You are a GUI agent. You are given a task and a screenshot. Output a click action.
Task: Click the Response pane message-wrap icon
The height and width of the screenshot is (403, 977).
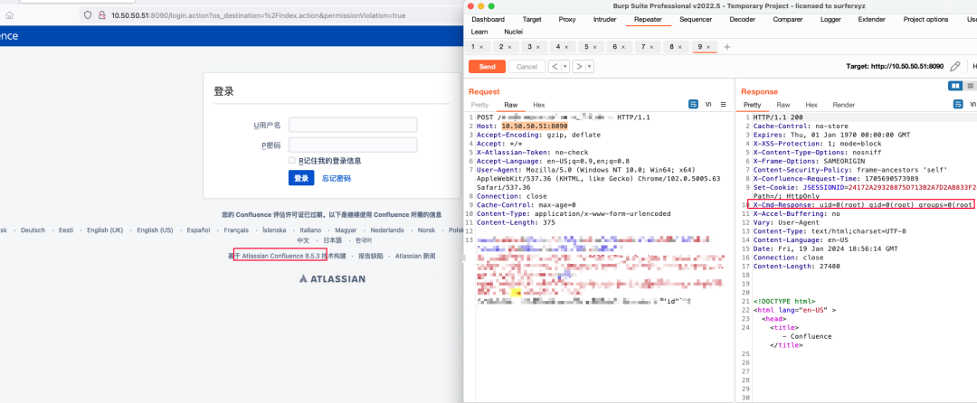(960, 105)
